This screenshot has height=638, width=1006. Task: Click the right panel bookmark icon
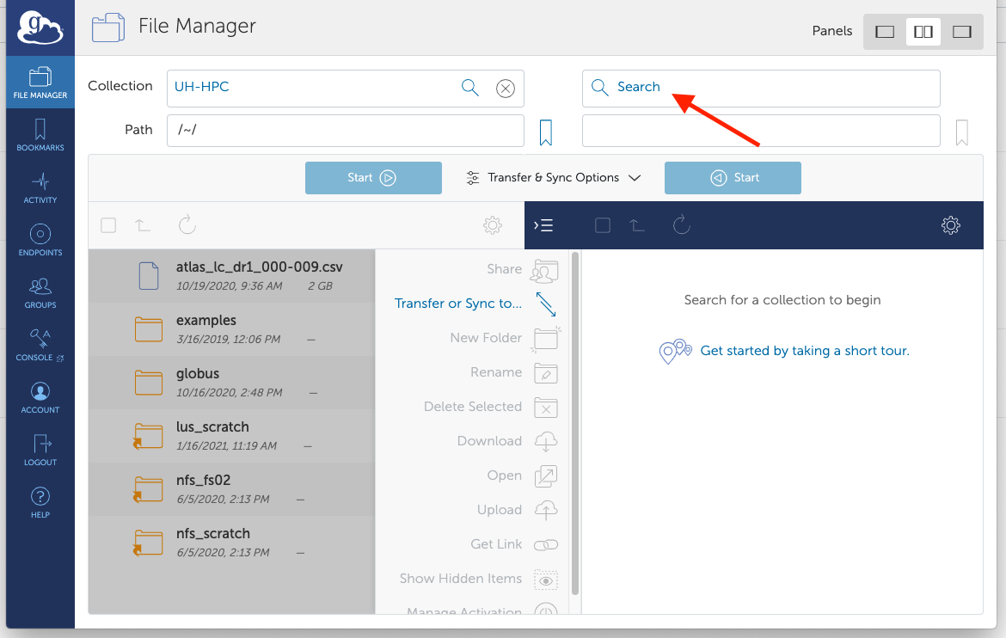(962, 132)
